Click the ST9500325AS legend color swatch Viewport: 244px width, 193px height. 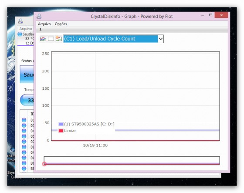tap(61, 124)
